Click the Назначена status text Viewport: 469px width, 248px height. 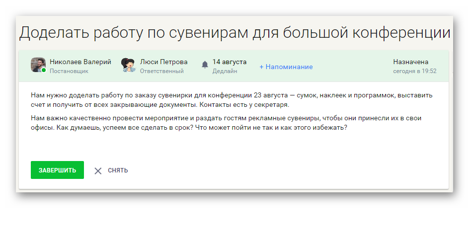(x=410, y=62)
